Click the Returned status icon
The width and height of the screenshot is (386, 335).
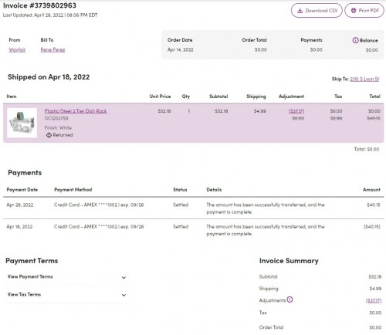tap(49, 135)
